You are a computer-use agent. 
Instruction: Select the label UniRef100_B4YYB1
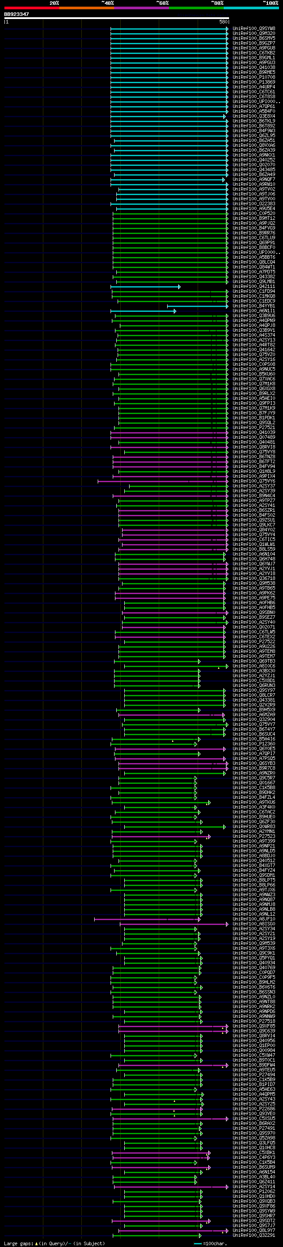(254, 307)
